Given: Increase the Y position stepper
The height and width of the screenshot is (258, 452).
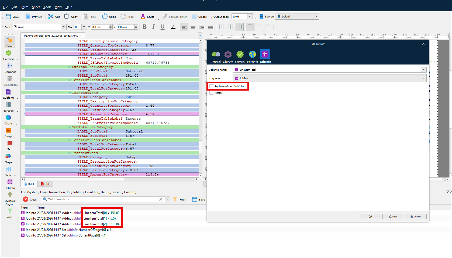Looking at the screenshot, I should (136, 26).
